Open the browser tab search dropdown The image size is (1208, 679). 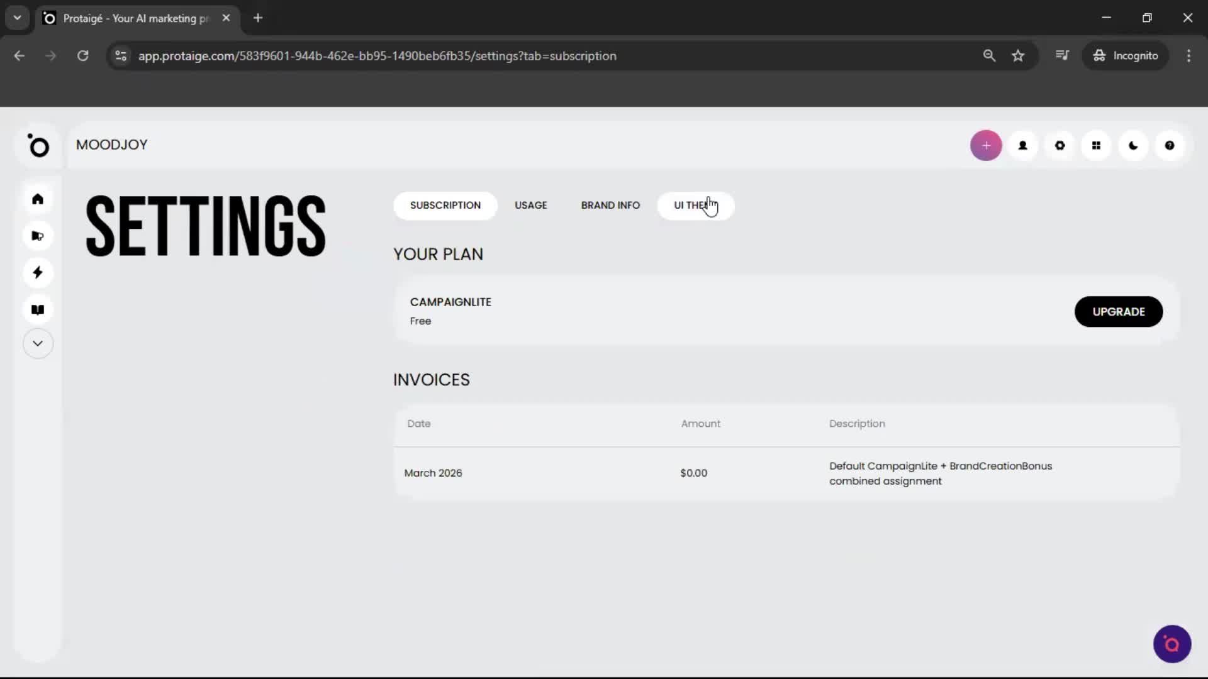click(x=17, y=18)
